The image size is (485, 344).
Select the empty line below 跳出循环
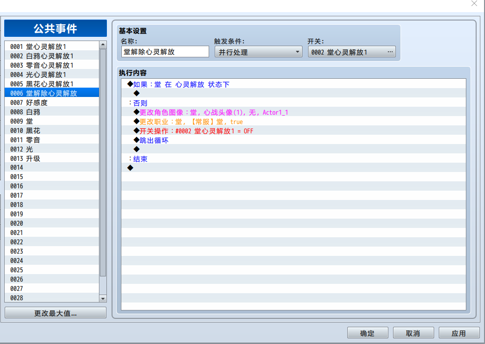[x=294, y=150]
